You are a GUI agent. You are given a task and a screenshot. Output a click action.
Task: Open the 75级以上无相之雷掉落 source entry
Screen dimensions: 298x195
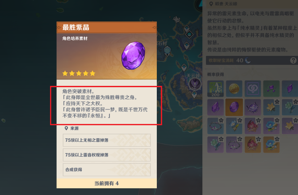107,140
